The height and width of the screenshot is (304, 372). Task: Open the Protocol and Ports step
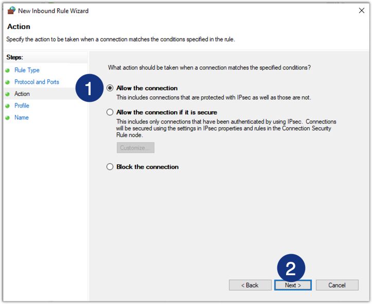[37, 82]
